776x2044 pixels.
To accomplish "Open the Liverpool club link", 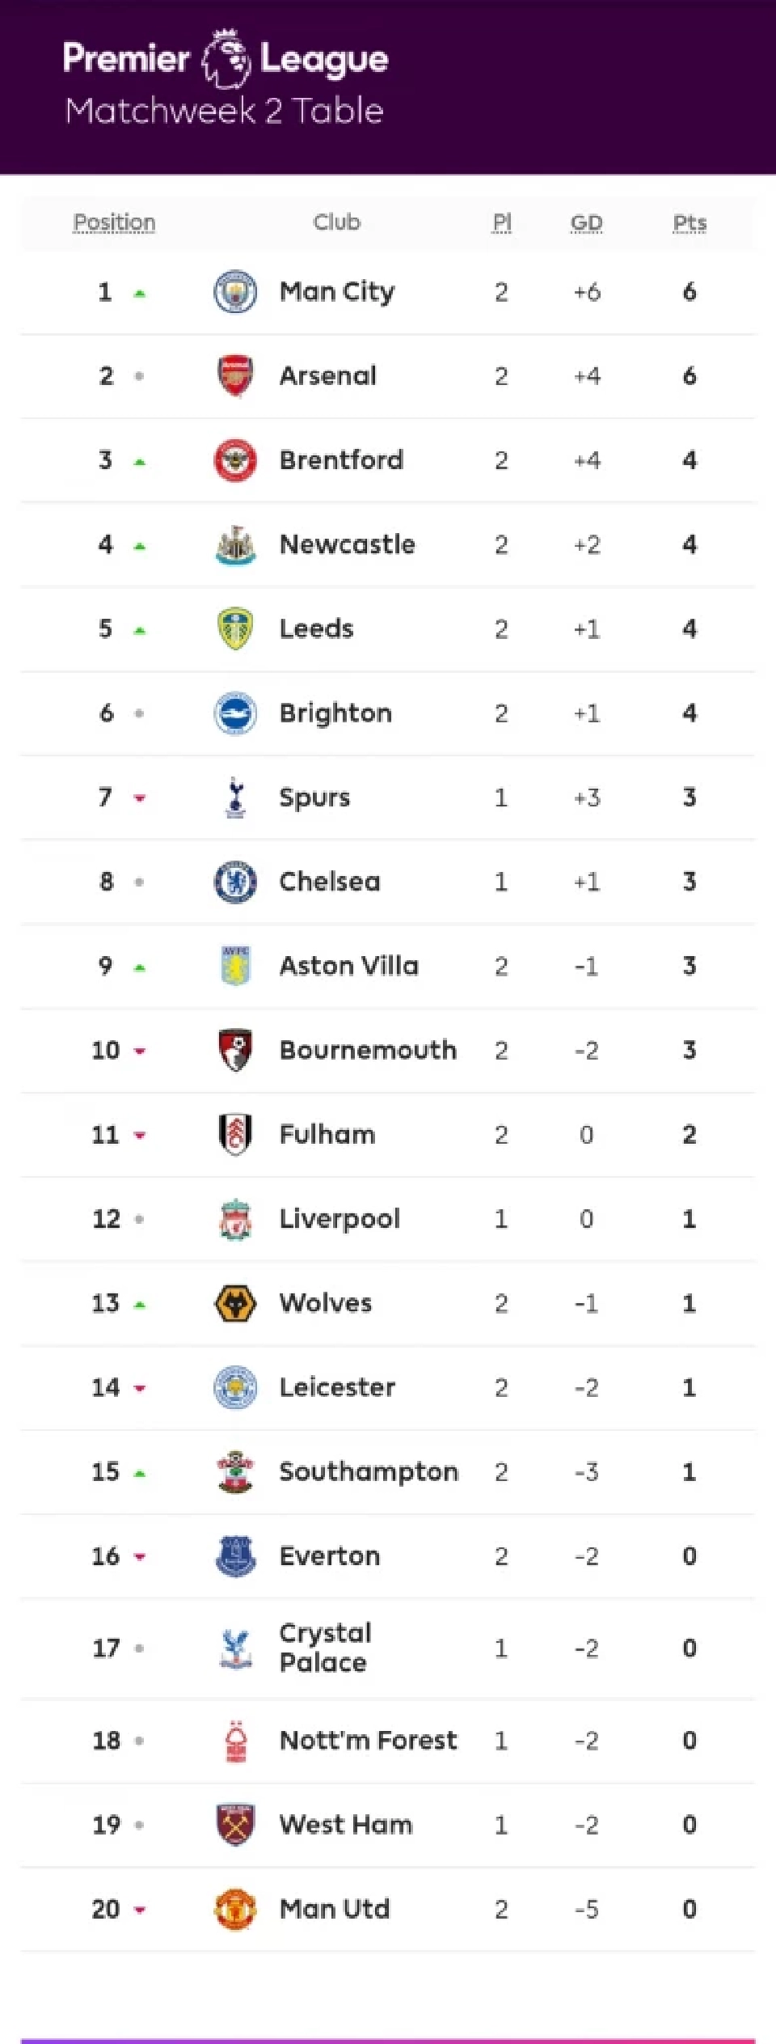I will 339,1219.
